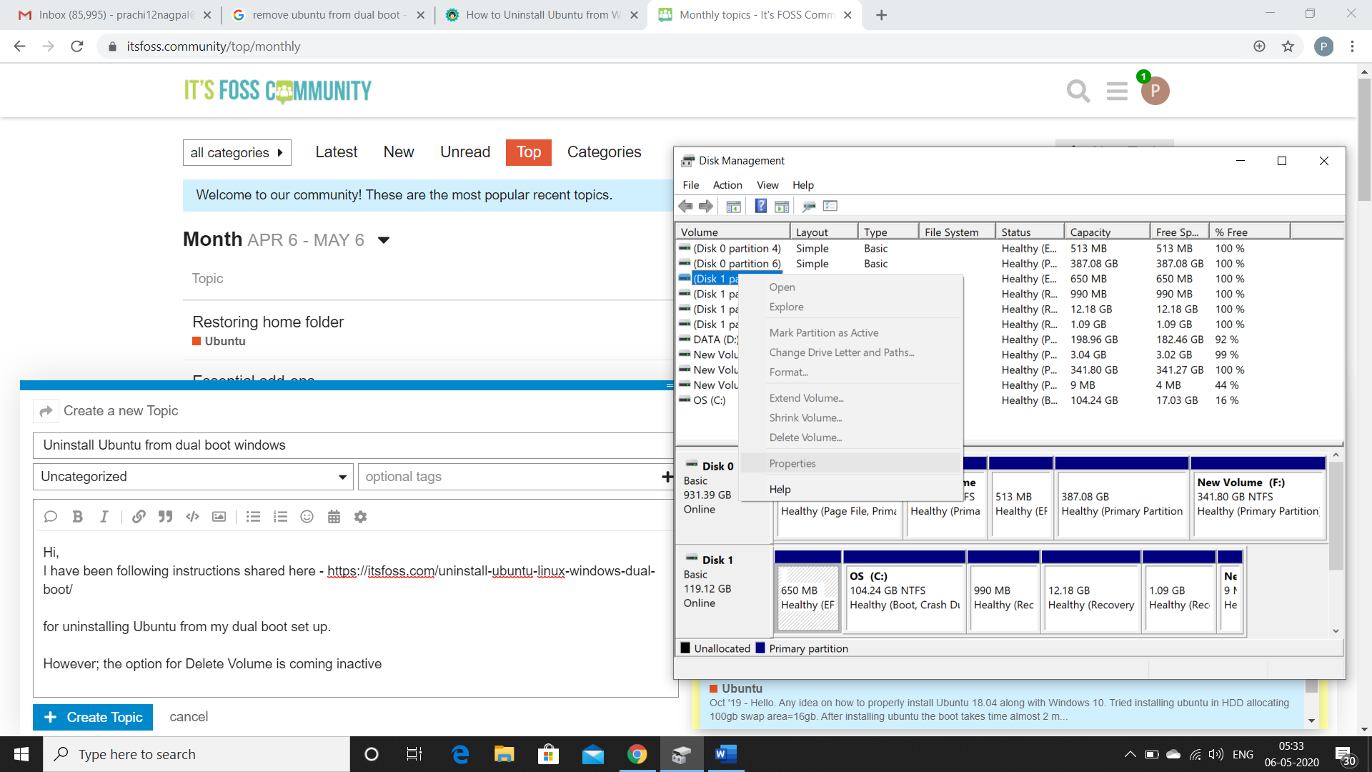The height and width of the screenshot is (772, 1372).
Task: Insert an emoji into the post
Action: [307, 516]
